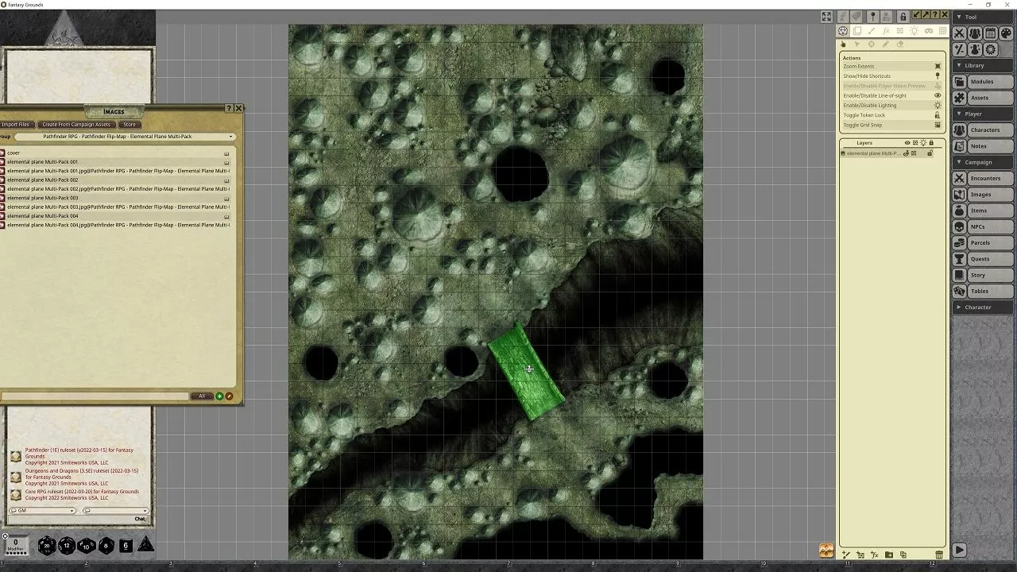Choose the arrow pointer select tool
The width and height of the screenshot is (1017, 572).
pyautogui.click(x=857, y=44)
